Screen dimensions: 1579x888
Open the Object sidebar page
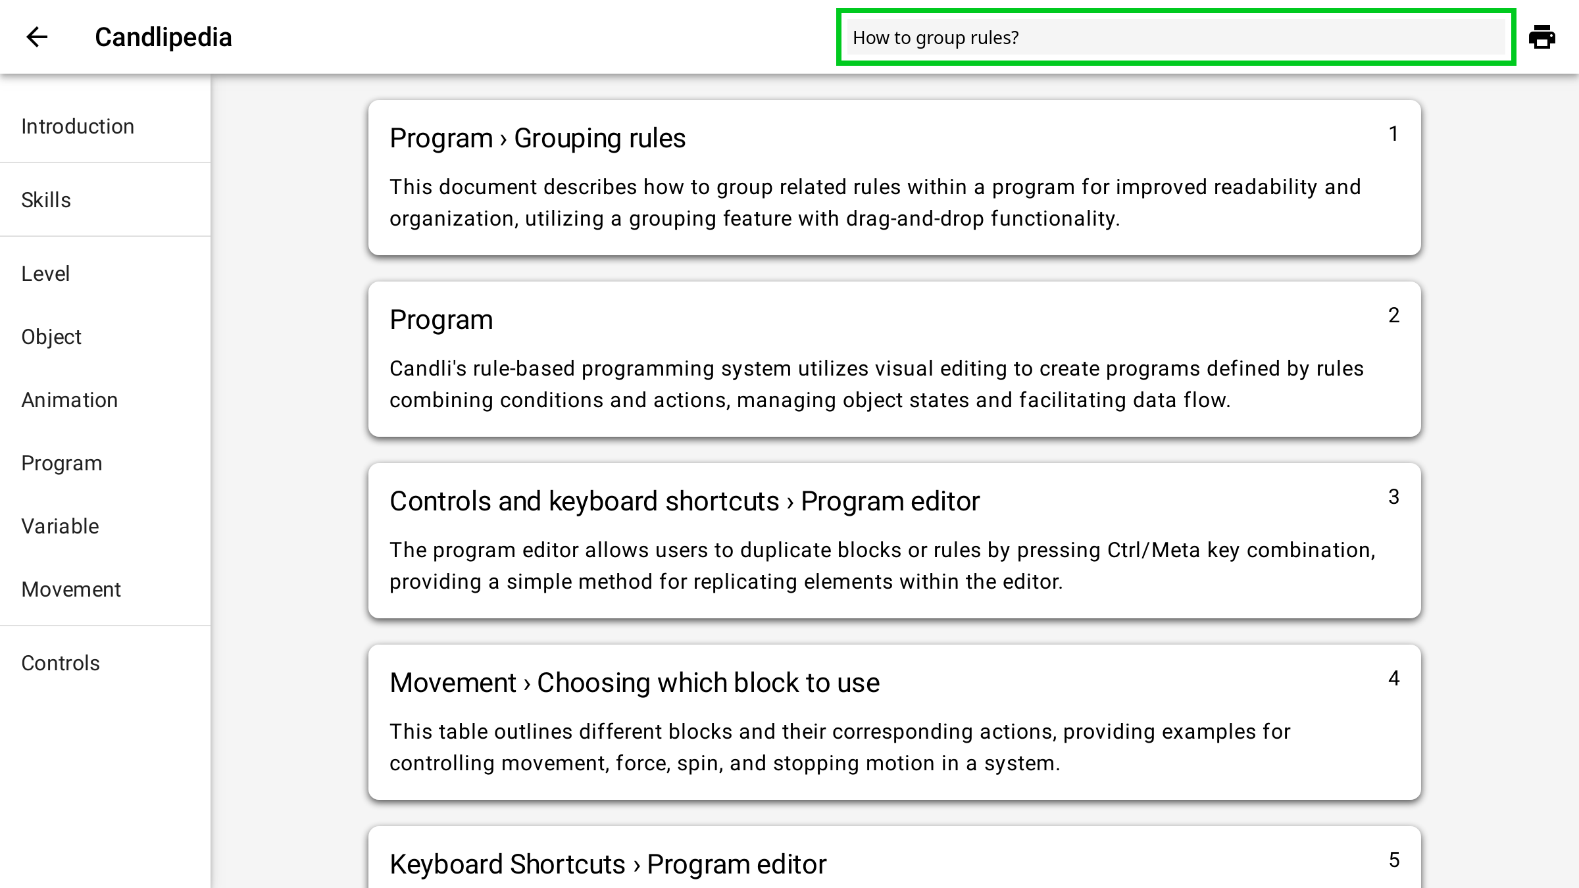[51, 337]
